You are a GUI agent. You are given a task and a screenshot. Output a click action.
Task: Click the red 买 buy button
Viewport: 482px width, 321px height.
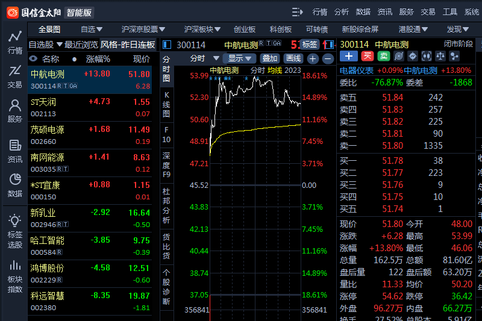pyautogui.click(x=367, y=56)
